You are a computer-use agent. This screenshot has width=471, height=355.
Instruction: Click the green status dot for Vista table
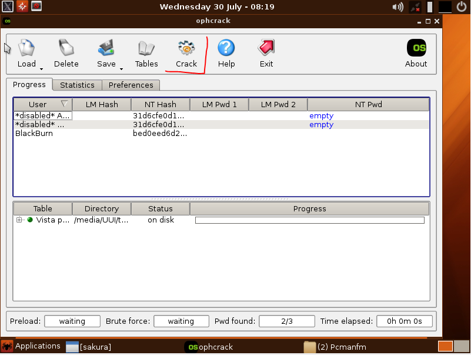[30, 220]
